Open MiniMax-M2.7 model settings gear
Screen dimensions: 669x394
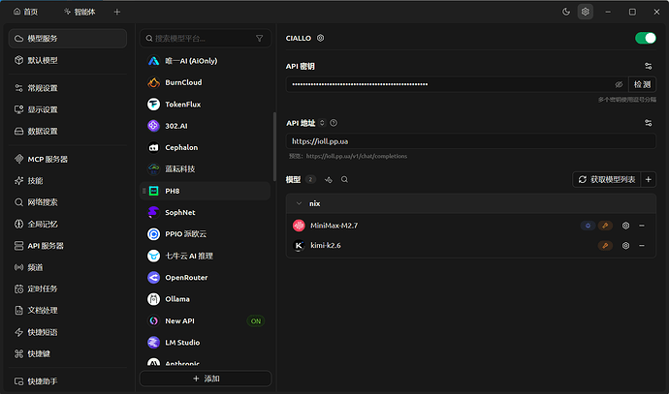point(625,226)
